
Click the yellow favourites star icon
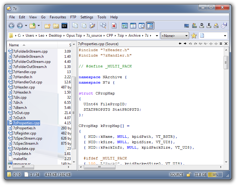pos(194,36)
